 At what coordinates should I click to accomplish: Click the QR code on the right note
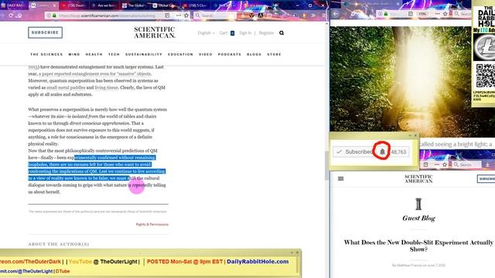(x=486, y=76)
